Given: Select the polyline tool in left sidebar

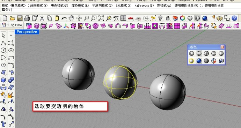Looking at the screenshot, I should (3, 43).
